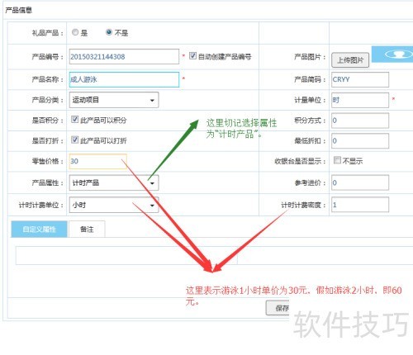The width and height of the screenshot is (413, 355).
Task: Open the 产品分类 dropdown showing 运动项目
Action: (114, 100)
